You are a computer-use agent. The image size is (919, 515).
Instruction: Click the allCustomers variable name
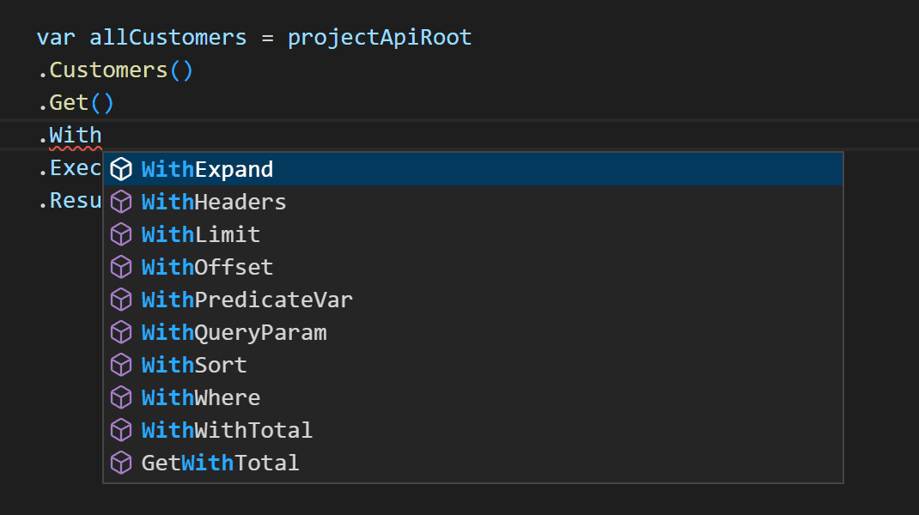click(168, 38)
